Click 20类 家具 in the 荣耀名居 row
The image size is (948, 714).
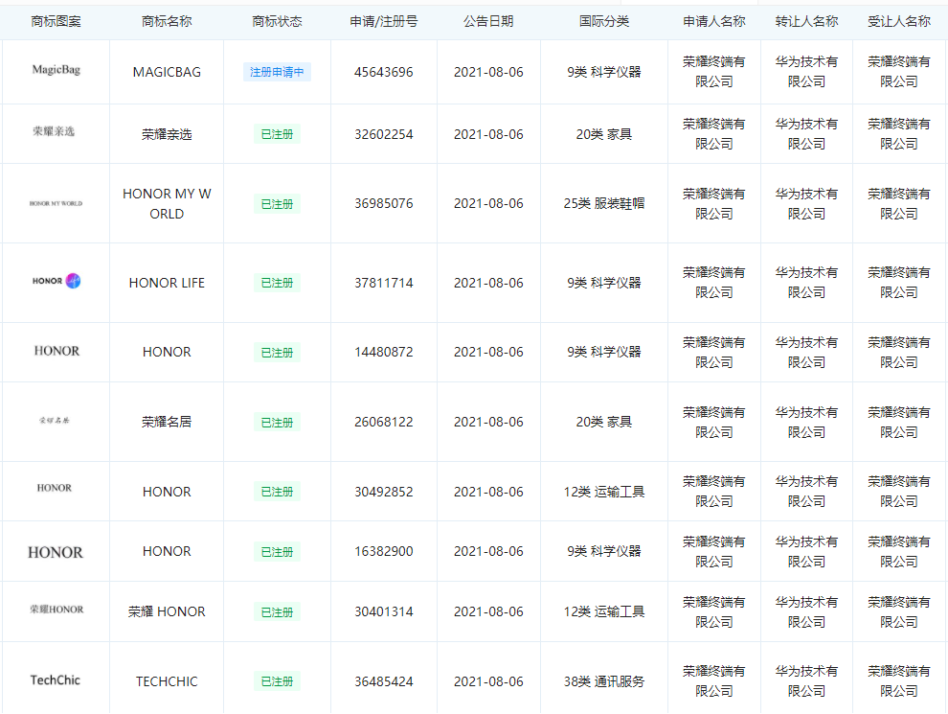point(604,422)
